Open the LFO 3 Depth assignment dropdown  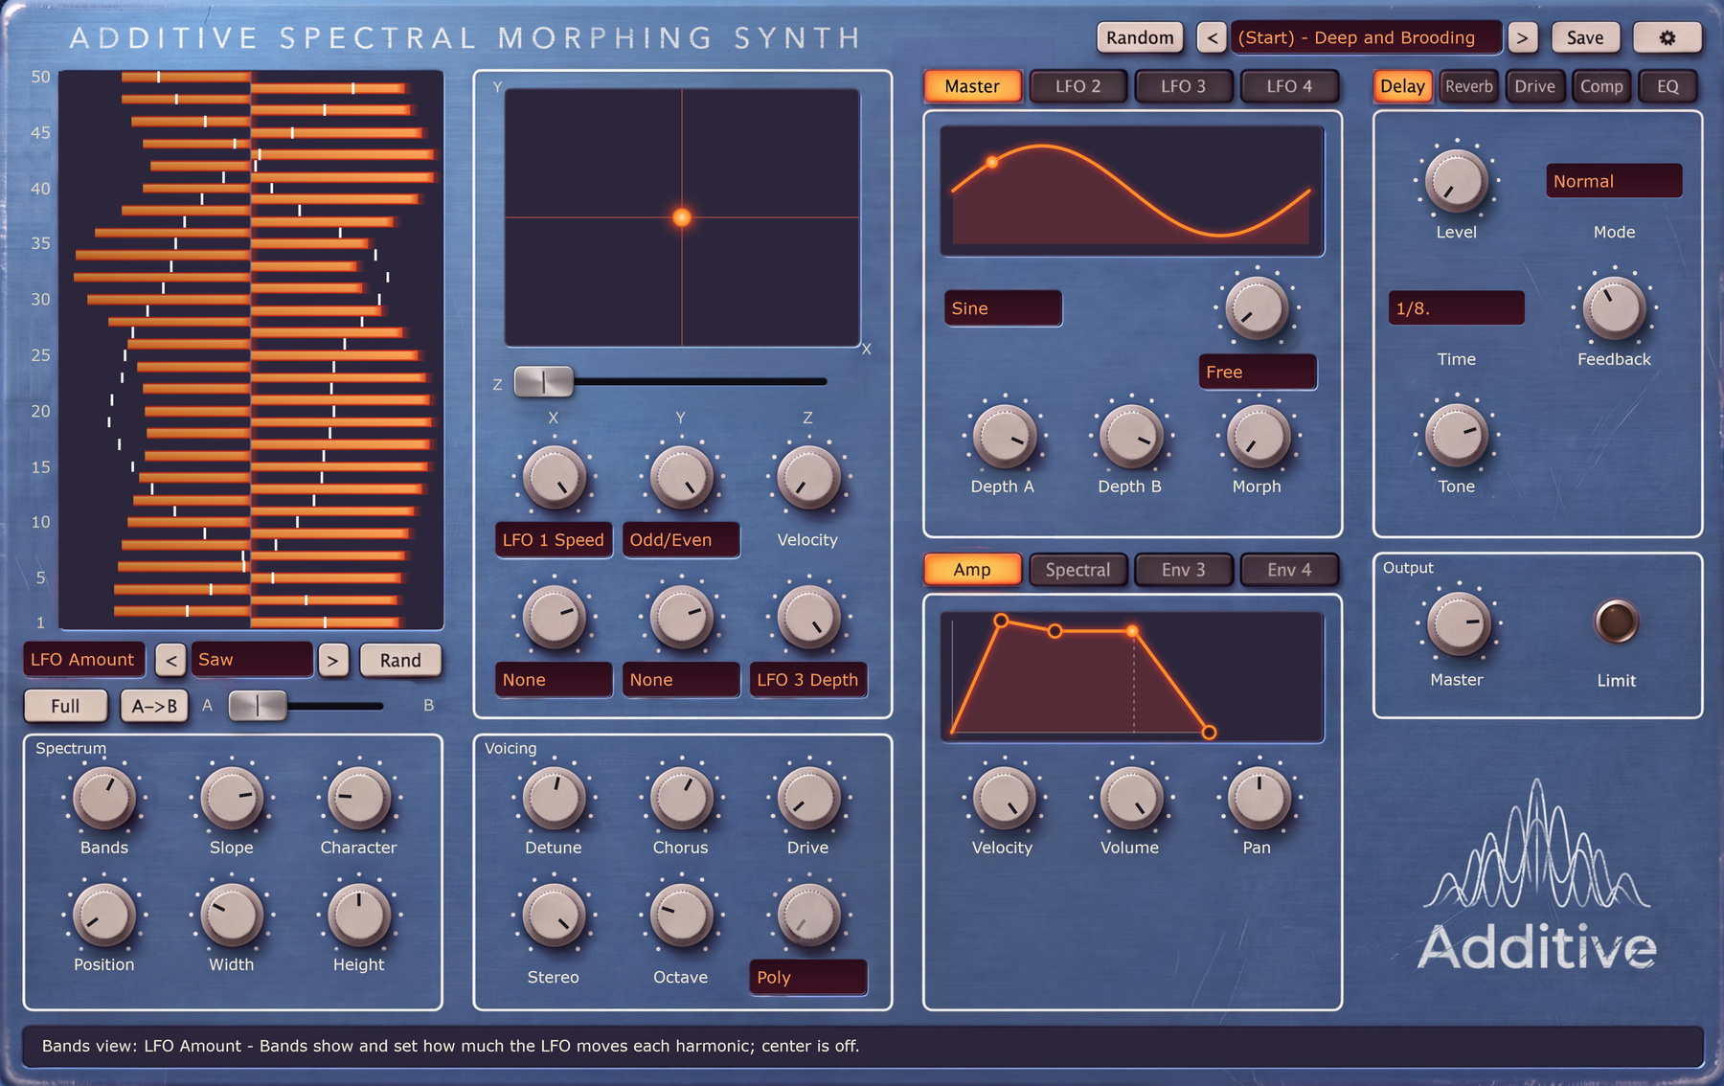(x=807, y=679)
